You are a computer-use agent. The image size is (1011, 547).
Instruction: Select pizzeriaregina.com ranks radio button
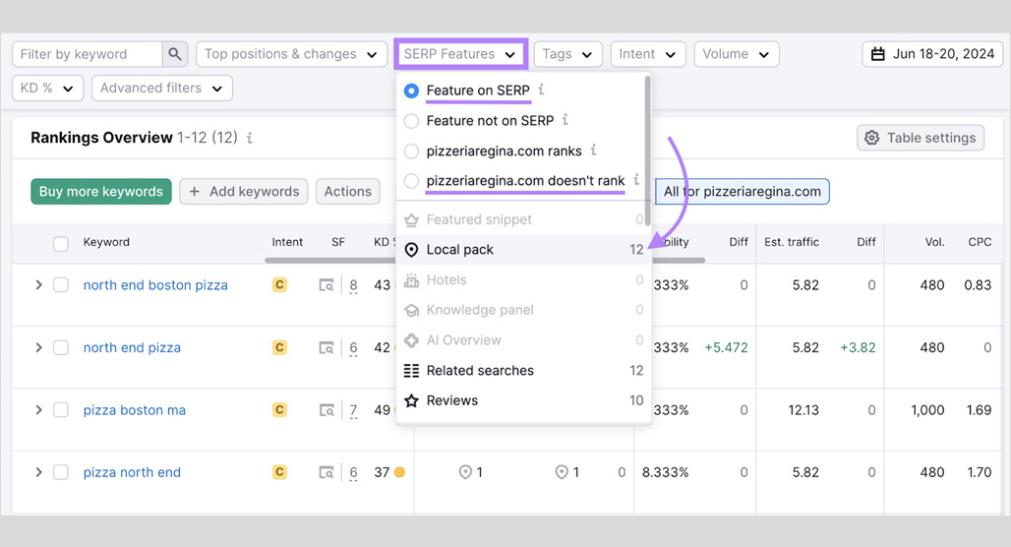411,151
